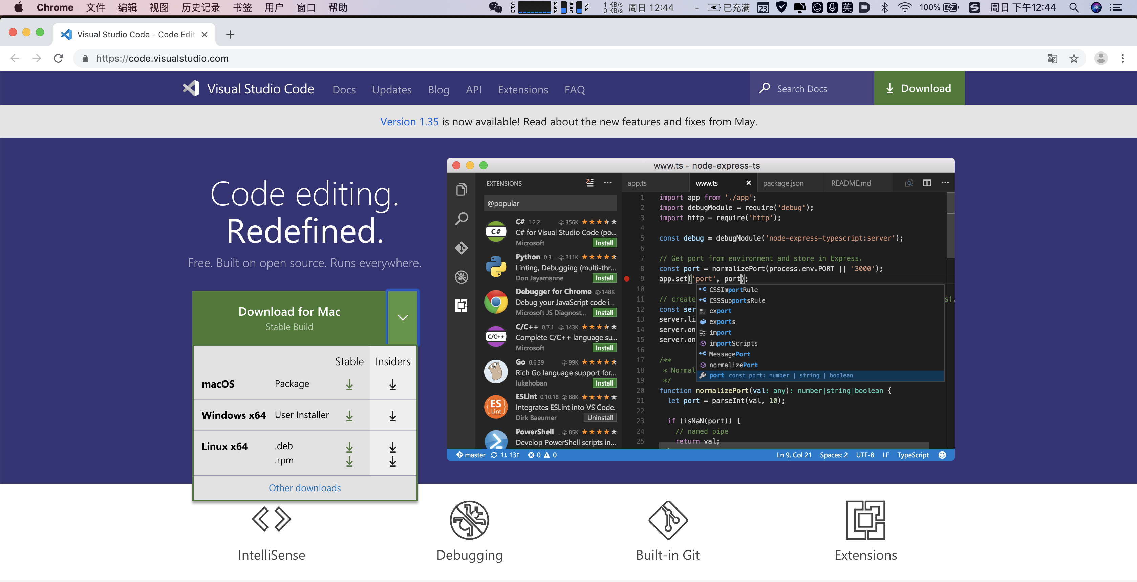Click the Visual Studio Code logo in header
The height and width of the screenshot is (582, 1137).
(x=191, y=88)
